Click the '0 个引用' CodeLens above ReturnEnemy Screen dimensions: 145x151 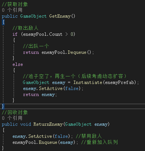(12, 118)
